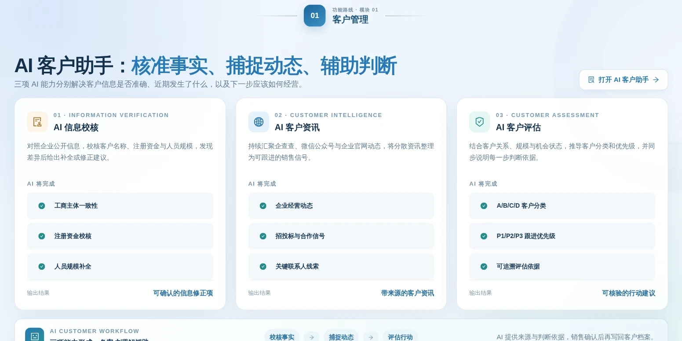Click check icon beside A/B/C/D 客户分类
This screenshot has height=341, width=682.
(x=484, y=206)
